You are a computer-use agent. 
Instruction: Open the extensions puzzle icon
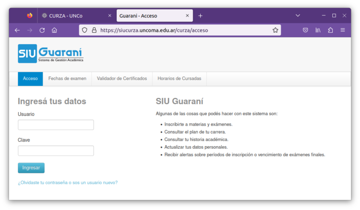click(x=330, y=30)
